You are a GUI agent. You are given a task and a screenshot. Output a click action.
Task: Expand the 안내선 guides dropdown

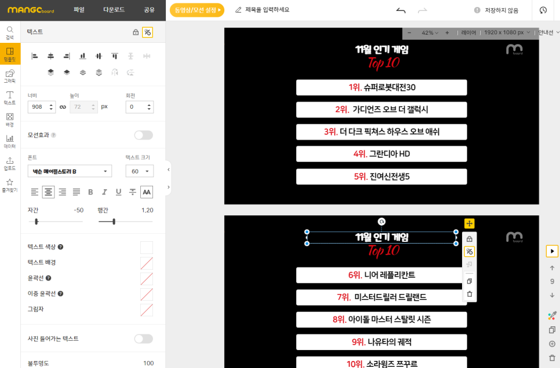(549, 32)
